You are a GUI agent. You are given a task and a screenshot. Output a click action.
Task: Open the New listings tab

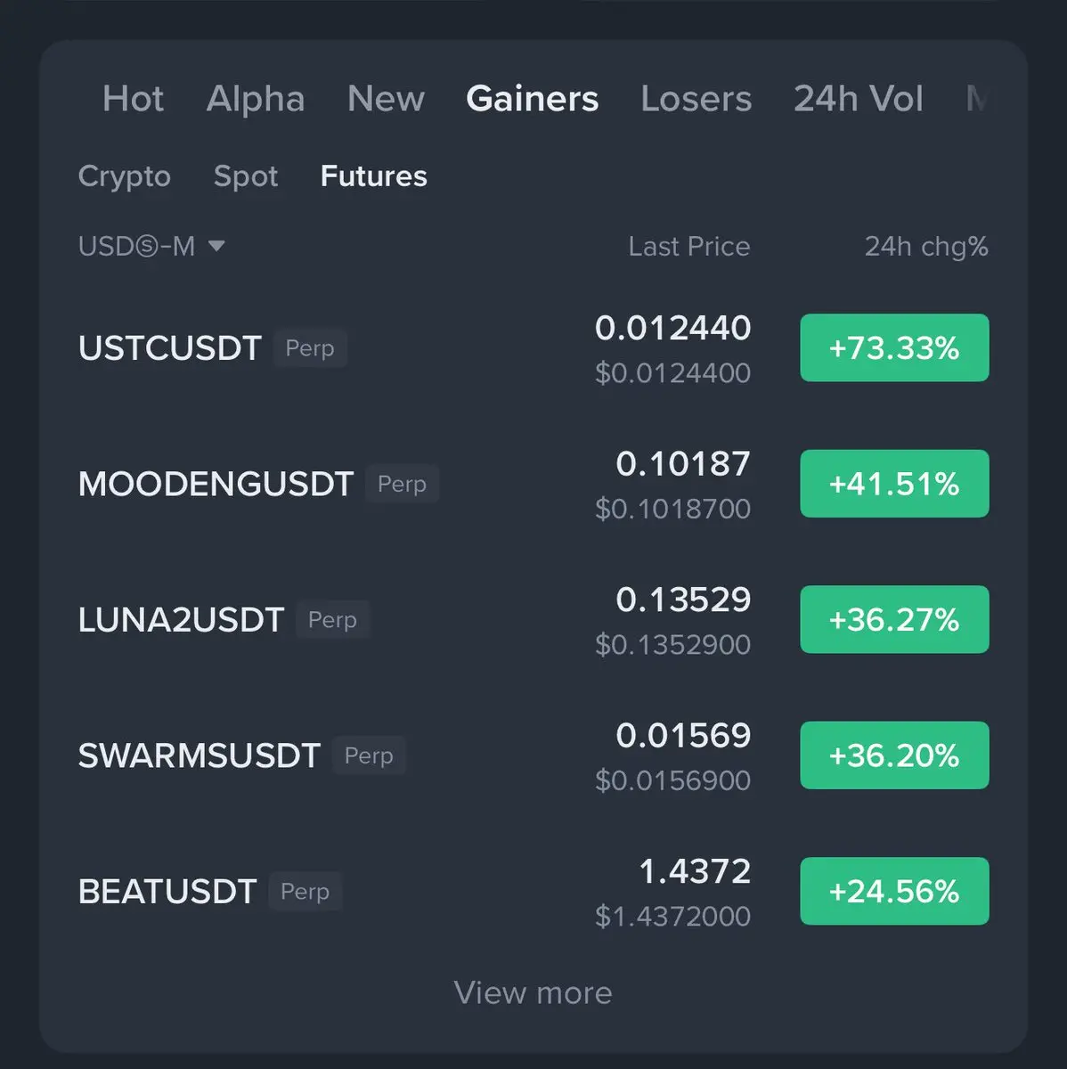coord(386,99)
